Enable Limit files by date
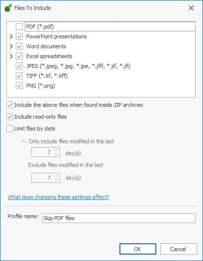Image resolution: width=203 pixels, height=261 pixels. tap(10, 129)
